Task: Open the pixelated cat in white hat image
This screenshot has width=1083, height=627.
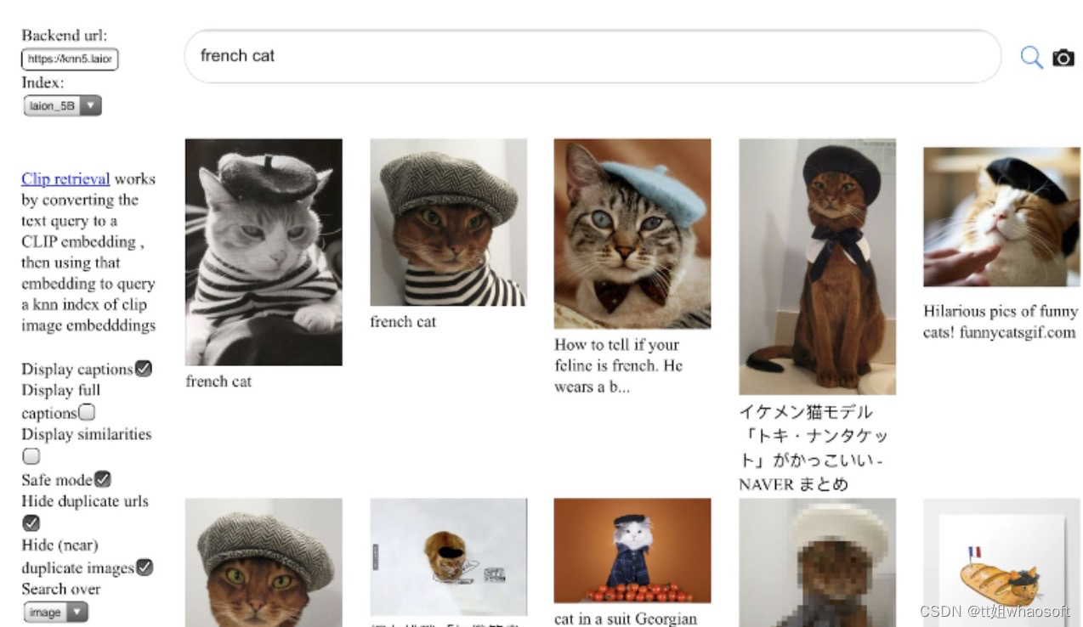Action: click(817, 562)
